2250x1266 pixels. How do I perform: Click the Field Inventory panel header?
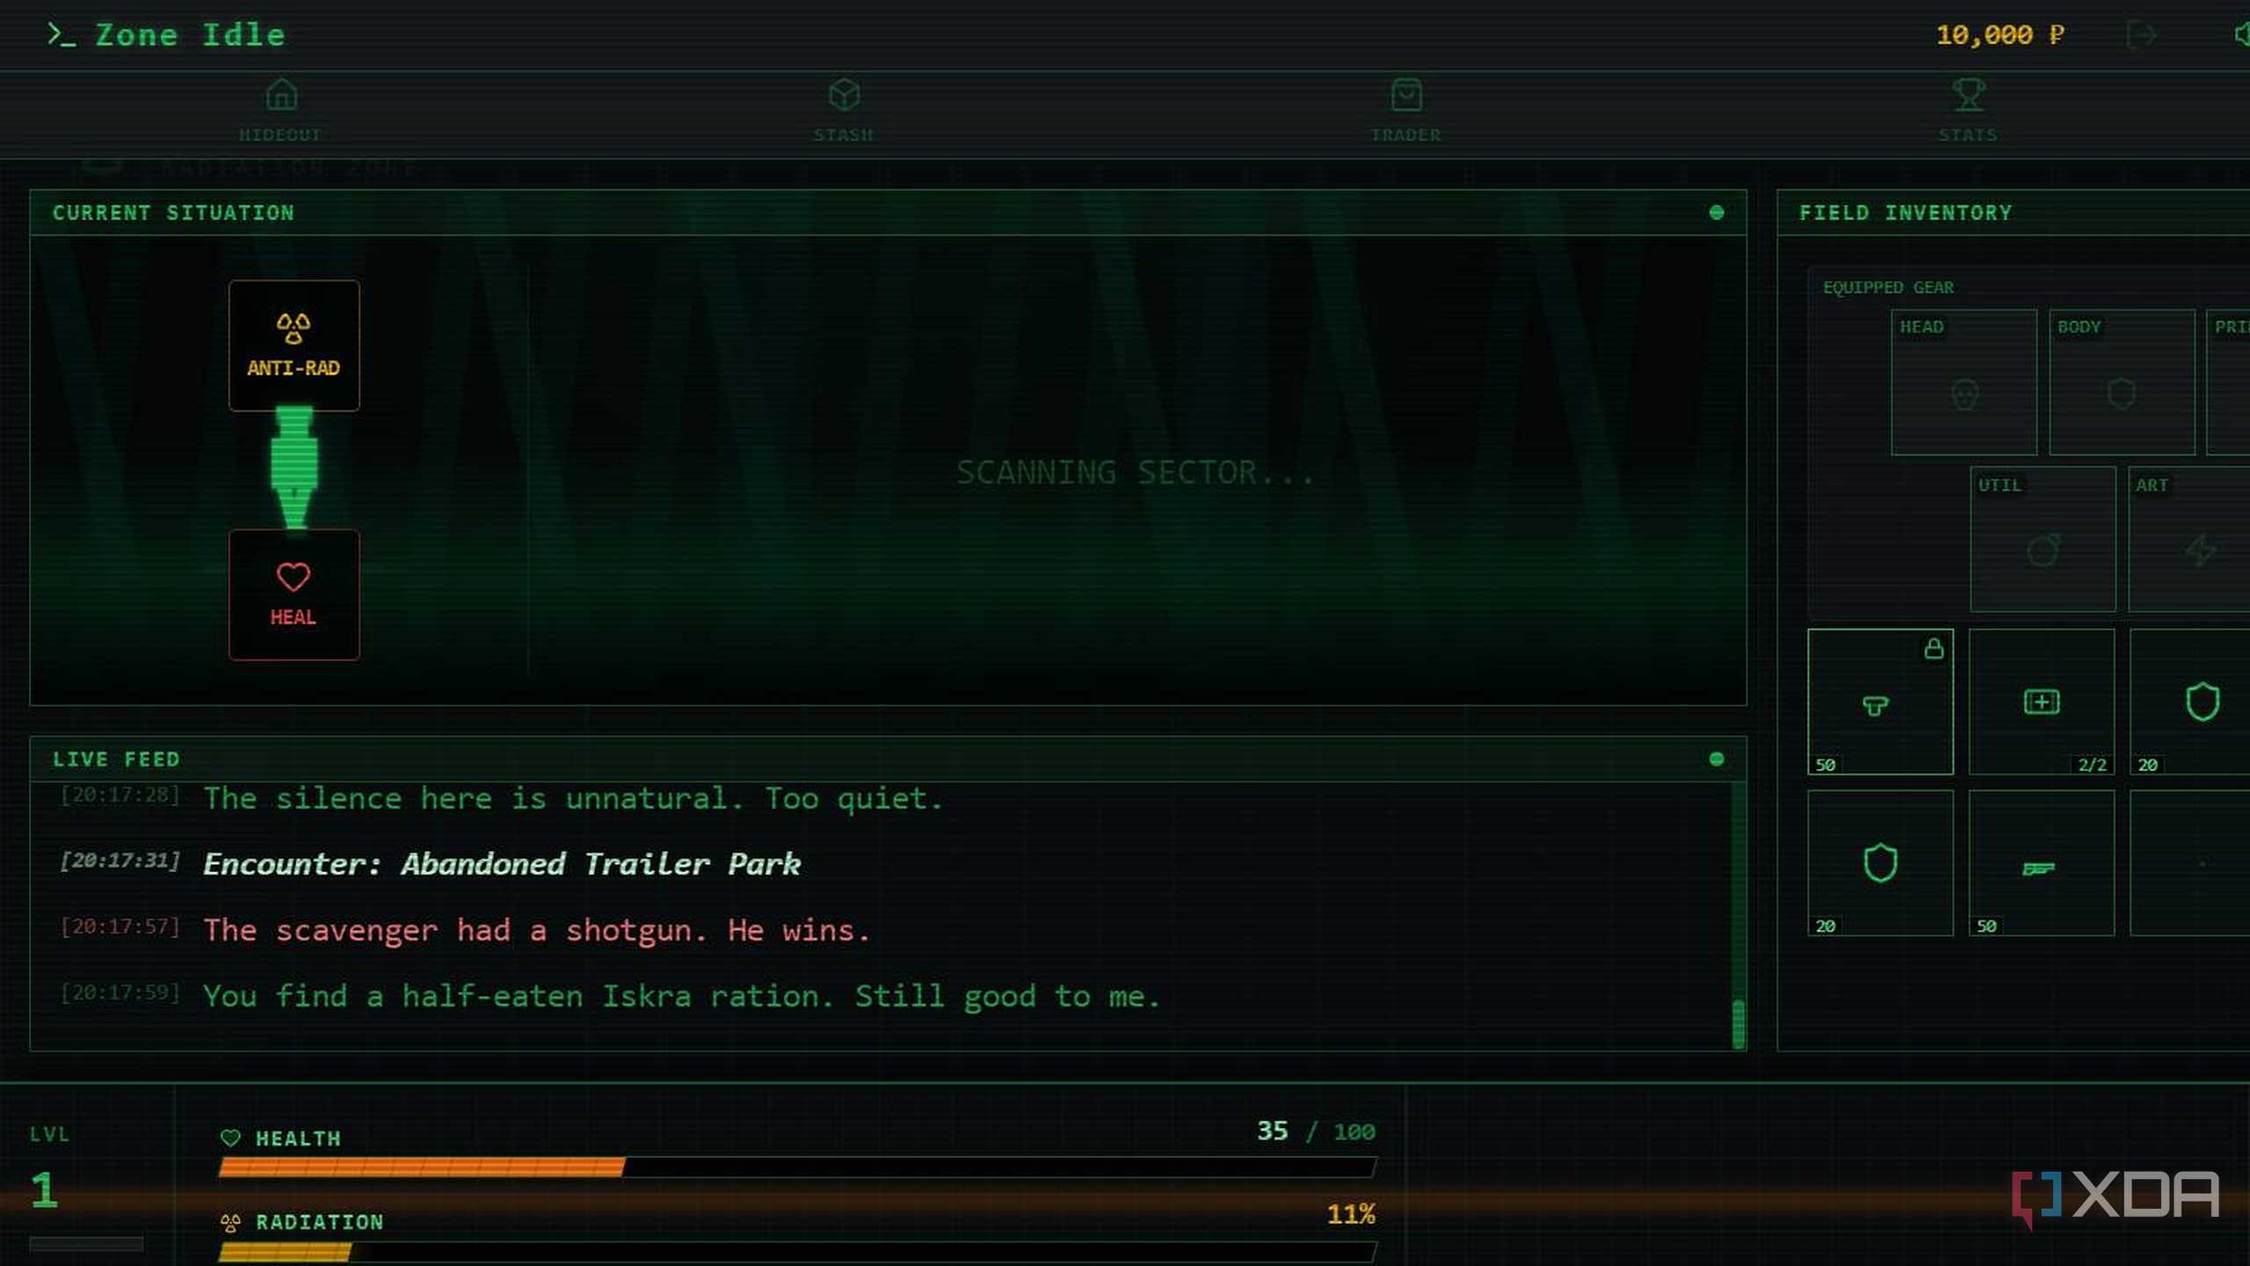[x=2013, y=213]
